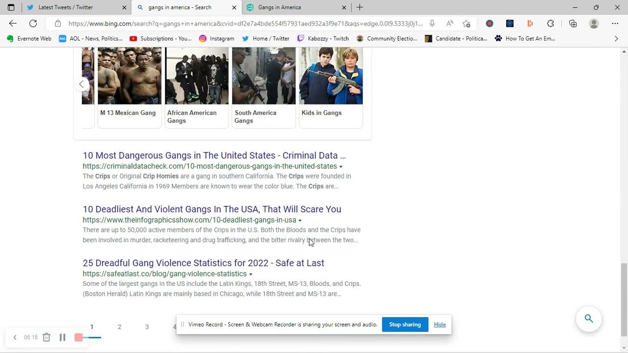Open Candidate - Political bookmark
The image size is (628, 353).
coord(456,38)
